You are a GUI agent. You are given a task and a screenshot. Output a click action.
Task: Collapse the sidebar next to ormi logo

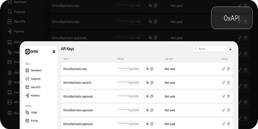pos(54,52)
